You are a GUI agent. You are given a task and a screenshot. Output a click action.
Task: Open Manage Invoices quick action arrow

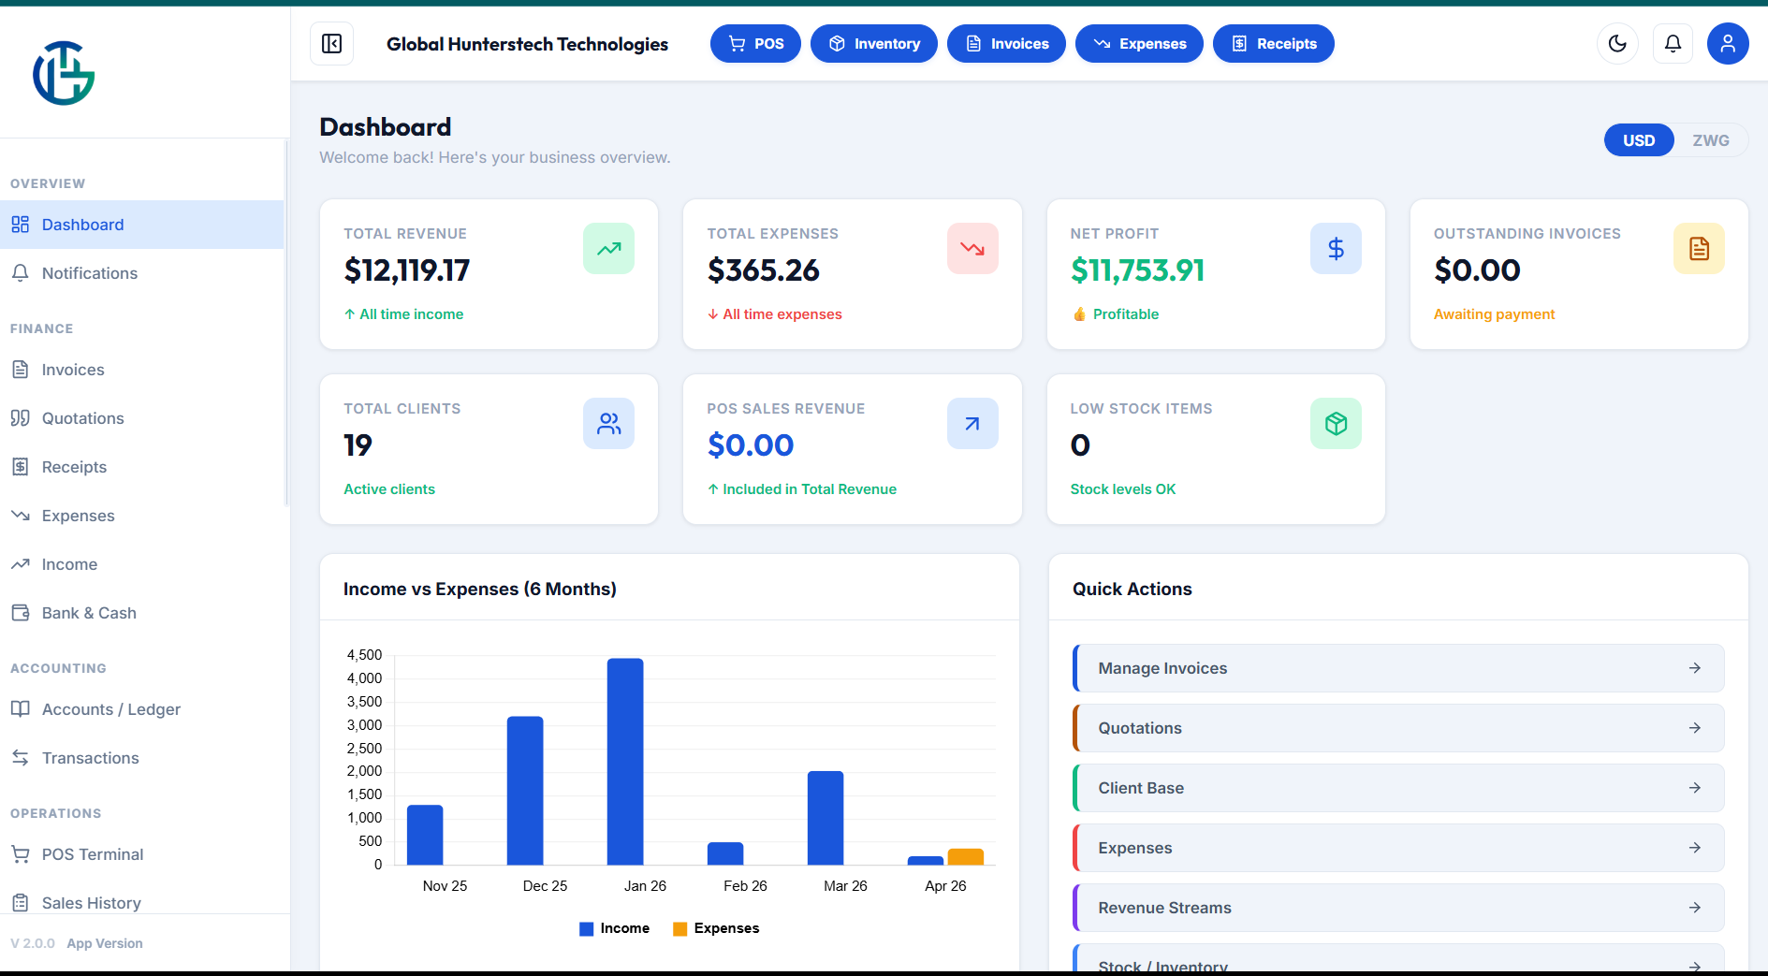[x=1694, y=668]
